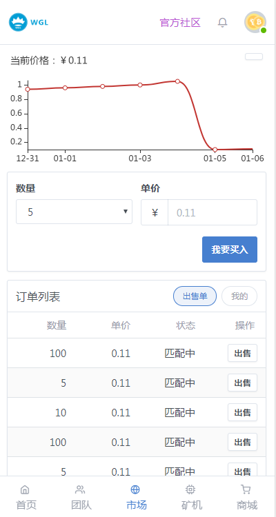This screenshot has width=276, height=517.
Task: Switch to 出售单 order filter
Action: [195, 296]
